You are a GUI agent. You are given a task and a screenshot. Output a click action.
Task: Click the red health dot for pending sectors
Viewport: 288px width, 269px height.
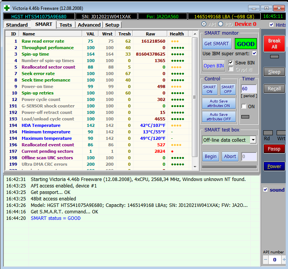click(172, 151)
